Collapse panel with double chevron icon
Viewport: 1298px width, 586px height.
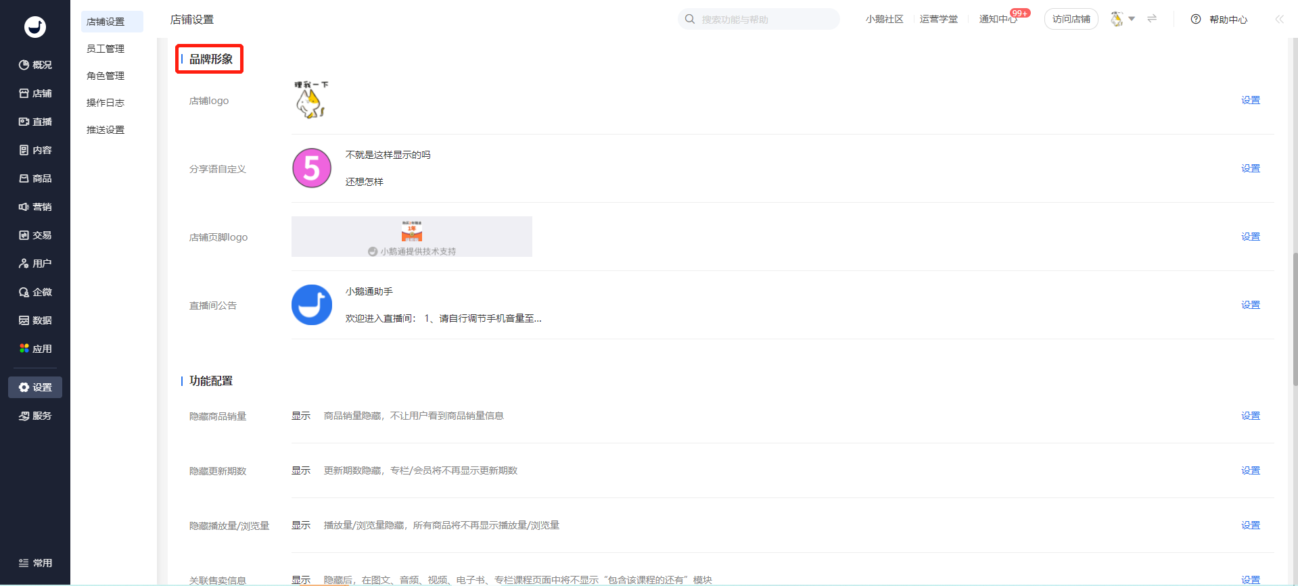tap(1279, 19)
